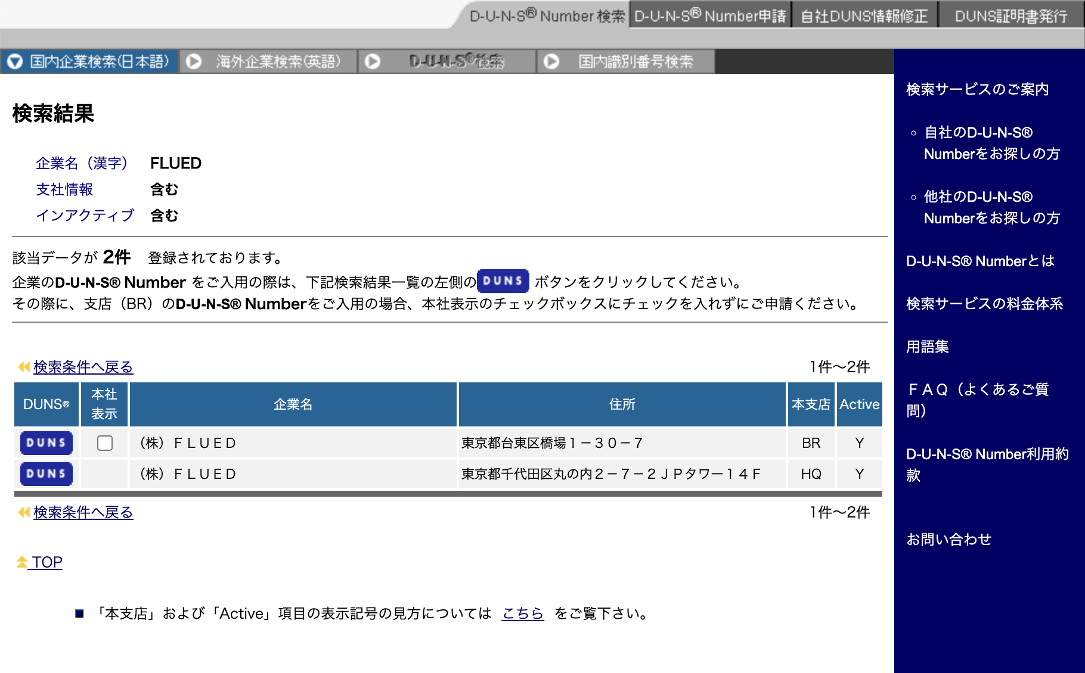The height and width of the screenshot is (673, 1085).
Task: Click the 本社表示 column header
Action: click(104, 404)
